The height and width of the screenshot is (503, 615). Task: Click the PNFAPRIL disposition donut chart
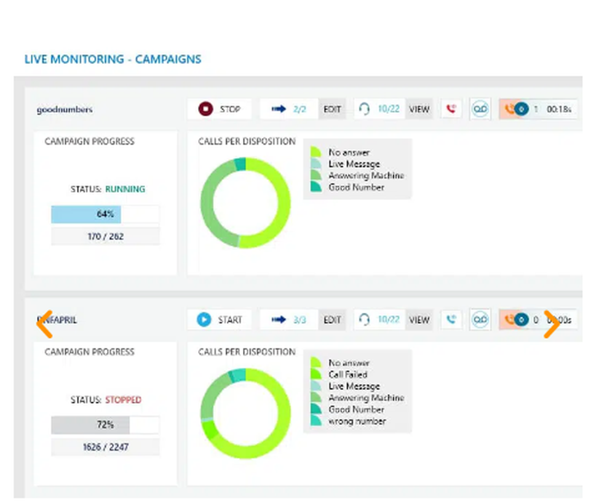point(245,414)
